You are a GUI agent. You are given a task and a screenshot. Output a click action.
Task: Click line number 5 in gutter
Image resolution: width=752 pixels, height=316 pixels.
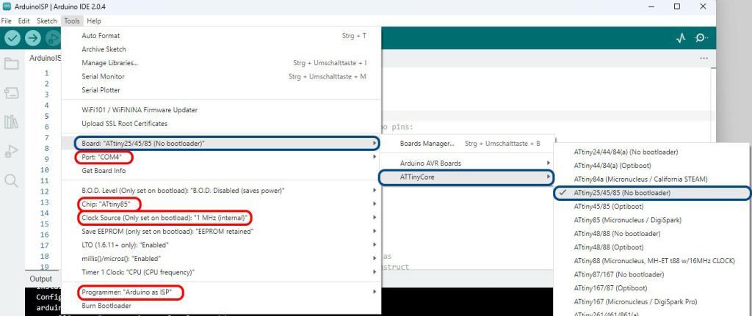tap(46, 117)
